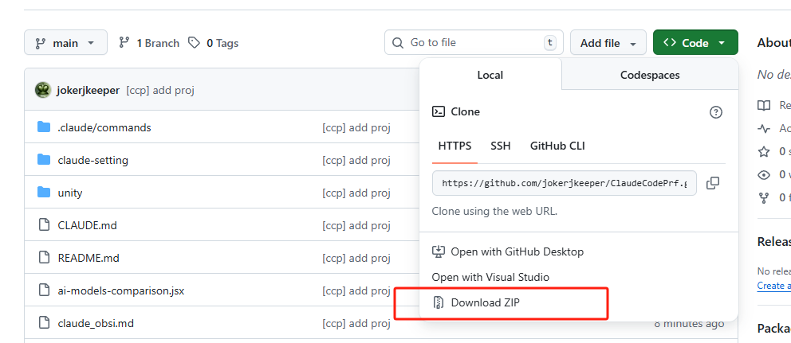
Task: Select the GitHub CLI clone tab
Action: [557, 146]
